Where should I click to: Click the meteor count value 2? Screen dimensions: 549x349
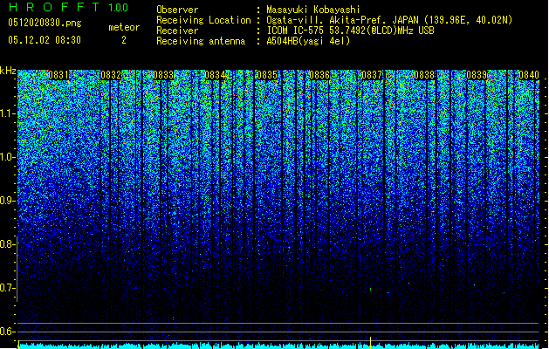[124, 40]
